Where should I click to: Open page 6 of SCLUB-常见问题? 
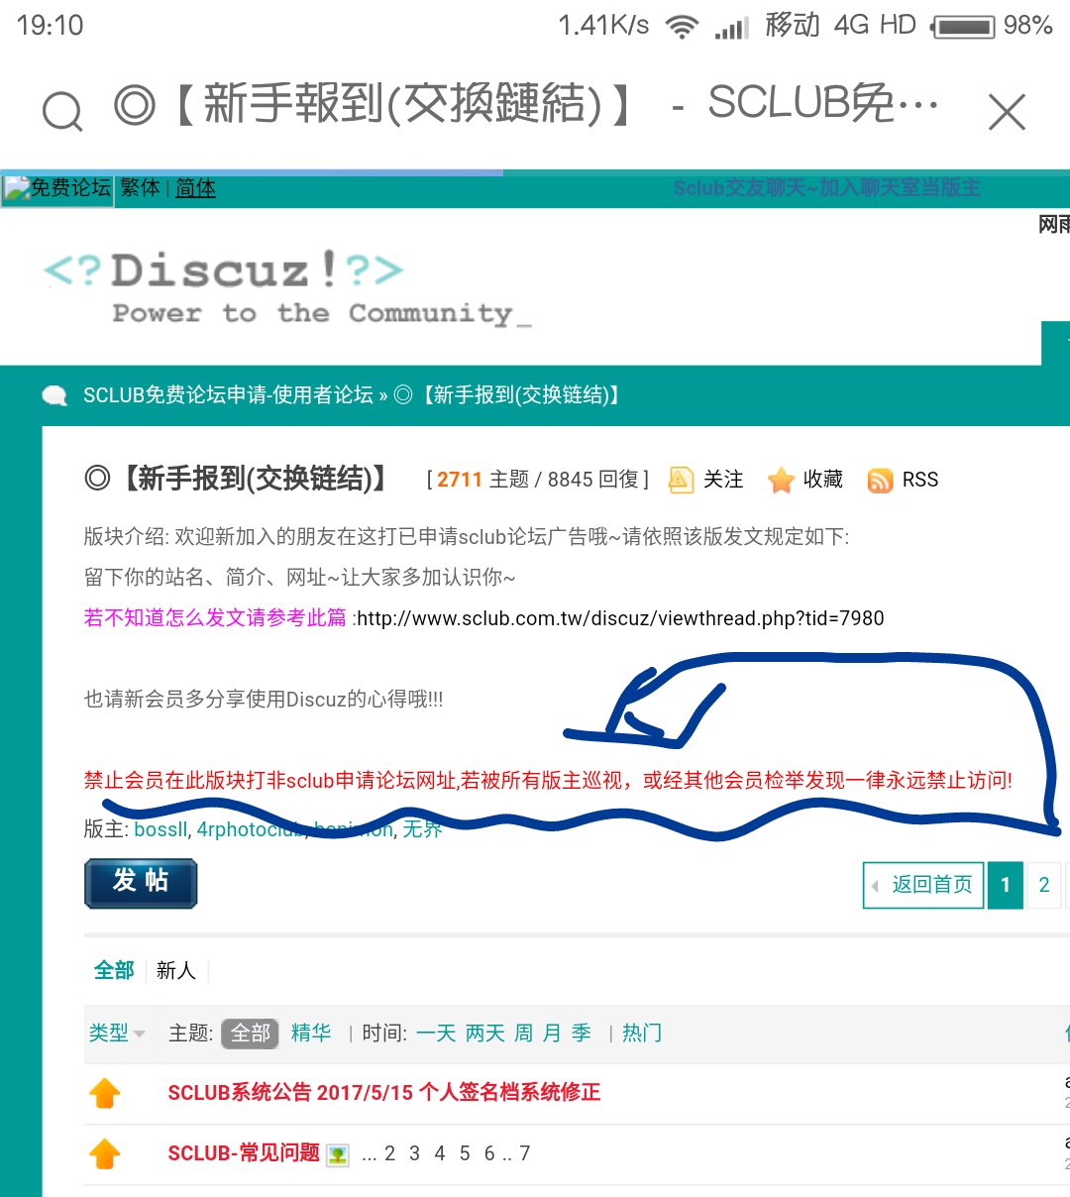pyautogui.click(x=489, y=1153)
